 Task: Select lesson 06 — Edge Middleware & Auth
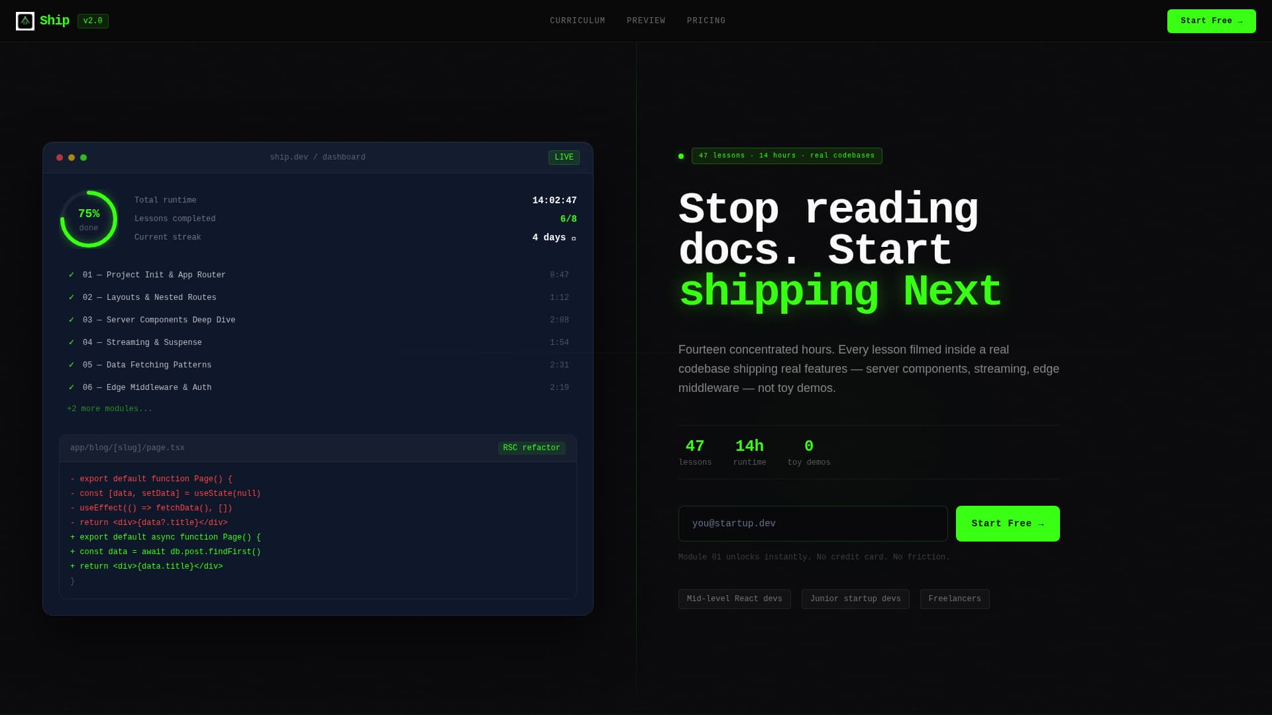pos(318,388)
